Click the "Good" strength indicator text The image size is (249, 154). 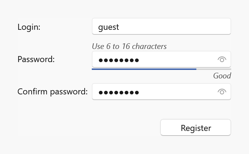coord(222,76)
